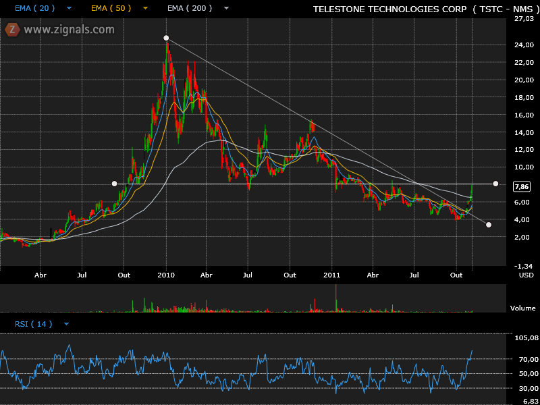
Task: Click the Volume panel label
Action: 522,308
